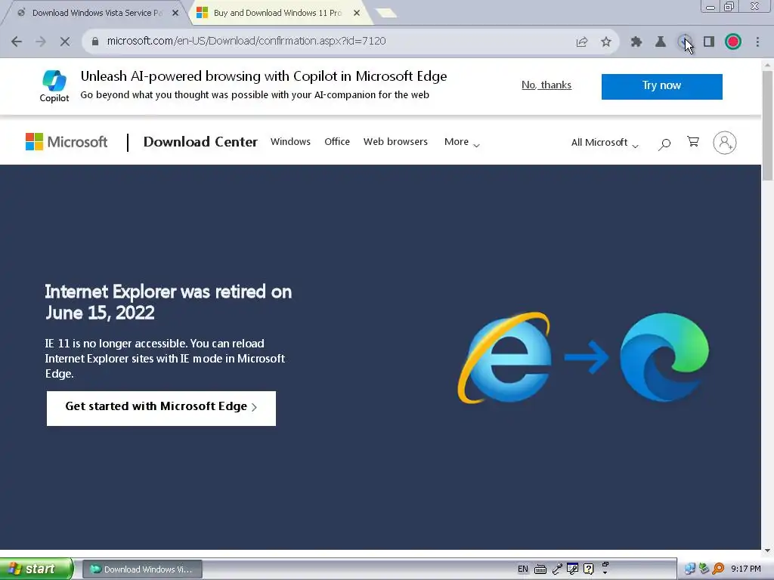
Task: Click the safely remove hardware tray icon
Action: pos(704,569)
